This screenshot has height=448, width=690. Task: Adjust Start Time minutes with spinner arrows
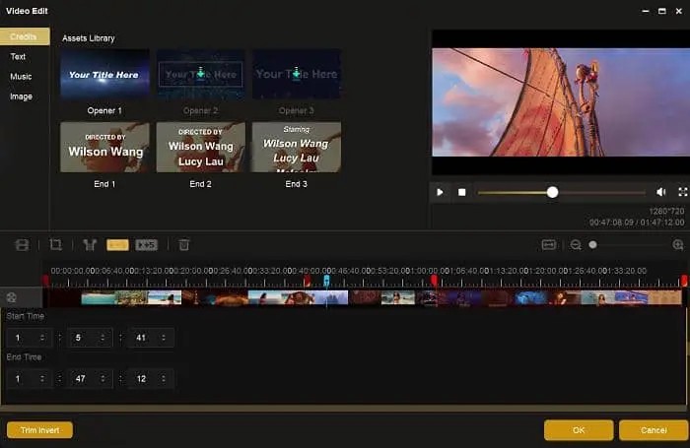pyautogui.click(x=103, y=338)
